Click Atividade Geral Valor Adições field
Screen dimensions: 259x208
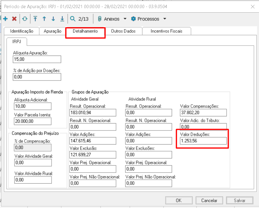[x=93, y=141]
